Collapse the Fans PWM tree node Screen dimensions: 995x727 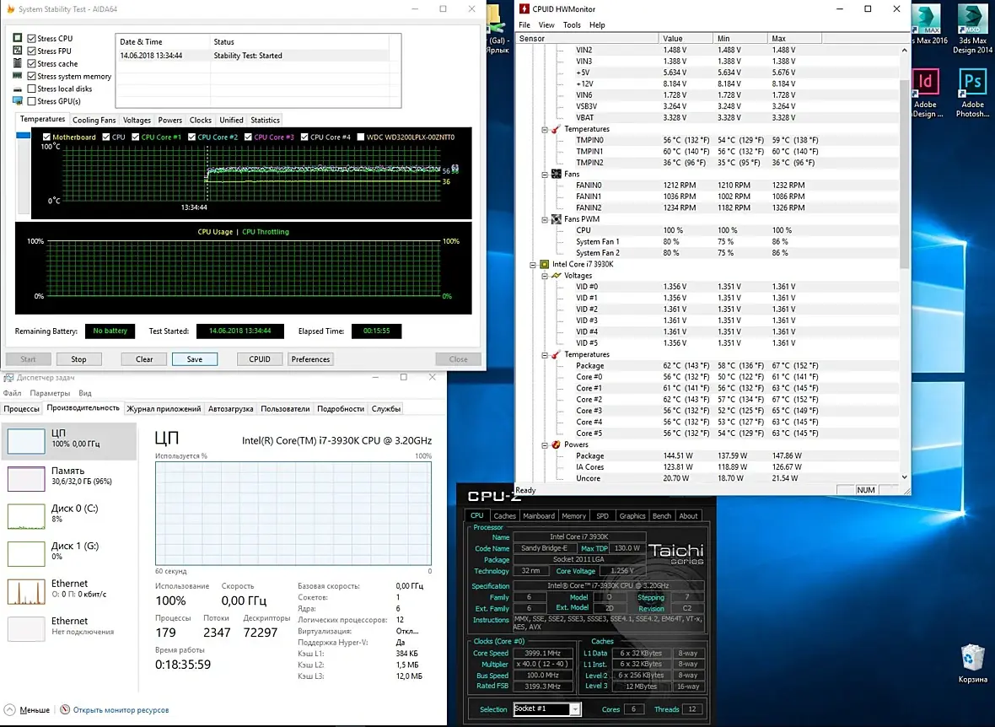tap(545, 219)
